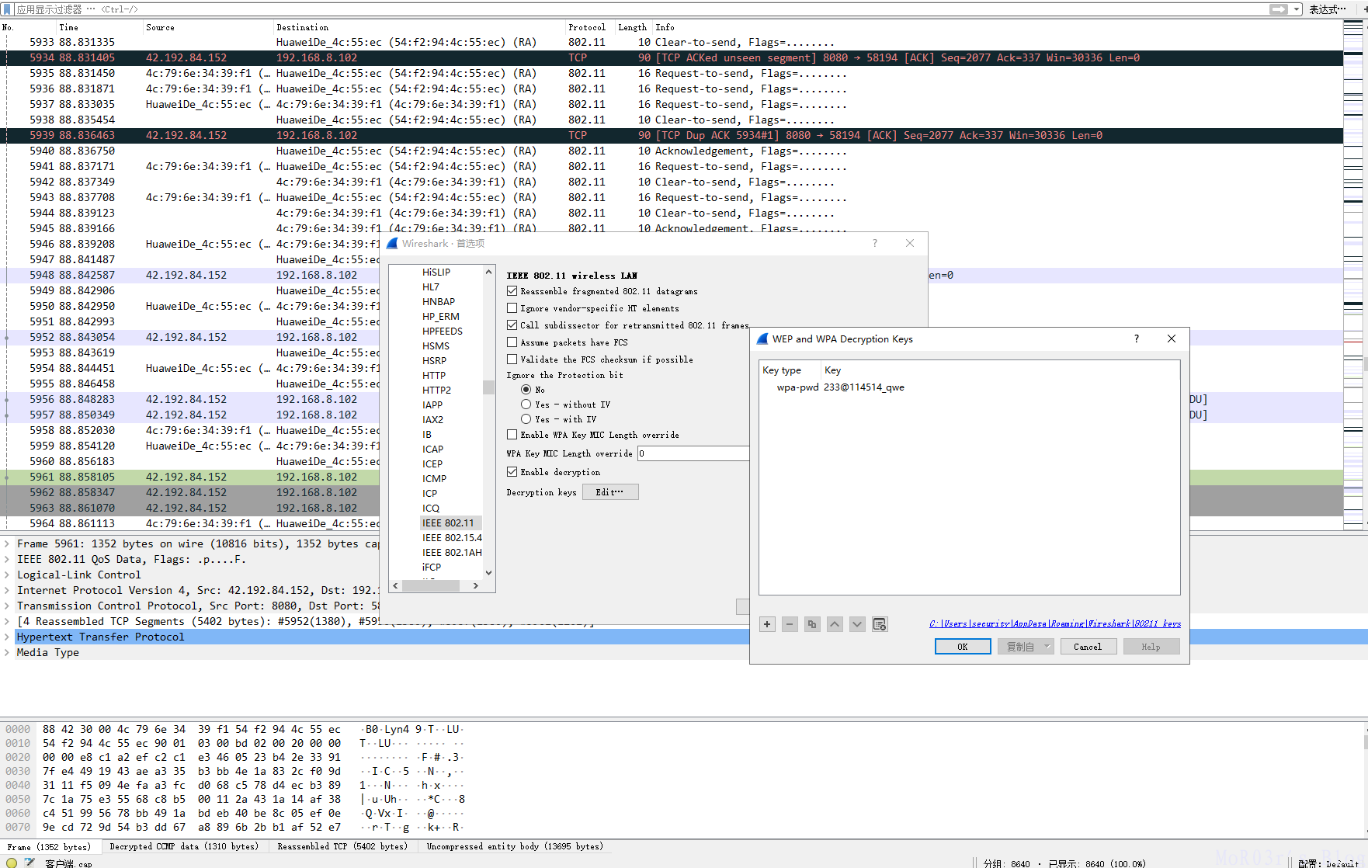Click the expert info circle in status bar
Image resolution: width=1368 pixels, height=868 pixels.
(12, 863)
